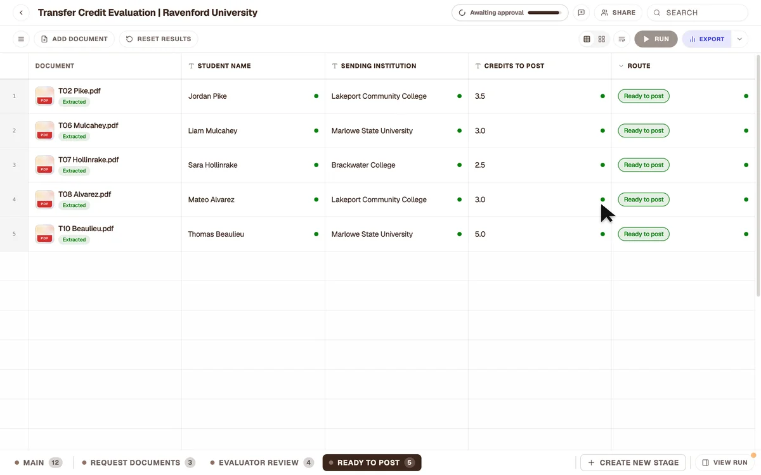This screenshot has width=761, height=475.
Task: Click the vertical scrollbar of the table
Action: click(x=758, y=175)
